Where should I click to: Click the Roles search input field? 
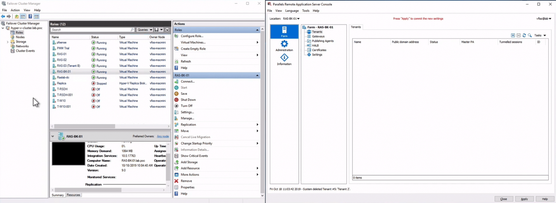[93, 30]
